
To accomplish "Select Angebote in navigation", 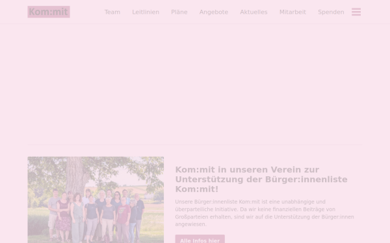I will coord(214,12).
